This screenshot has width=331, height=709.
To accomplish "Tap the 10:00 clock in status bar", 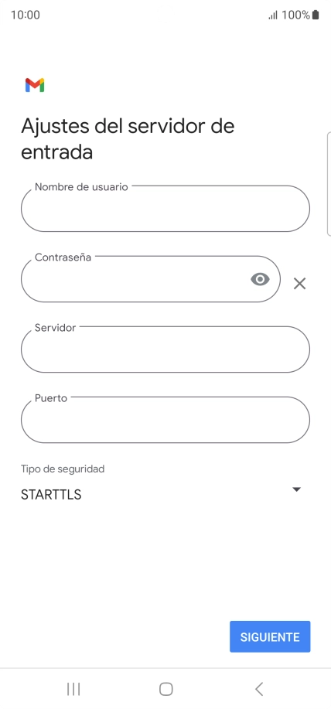I will click(x=26, y=15).
